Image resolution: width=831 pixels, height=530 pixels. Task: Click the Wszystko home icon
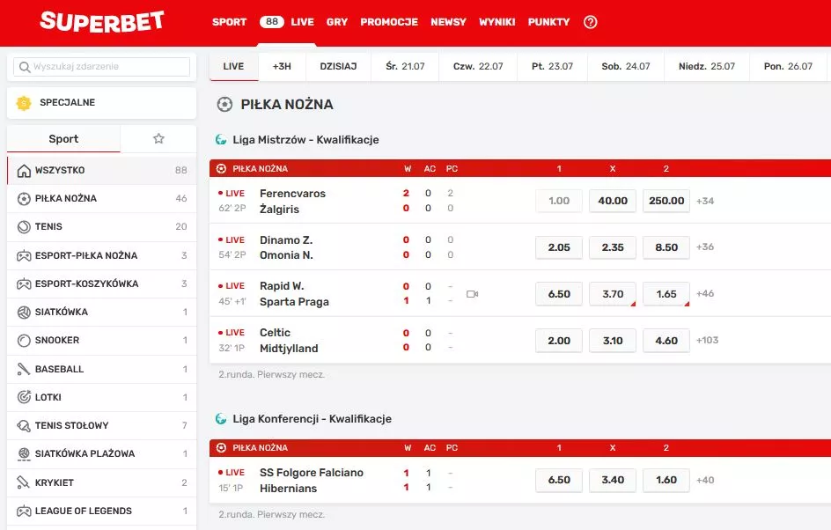click(x=24, y=171)
